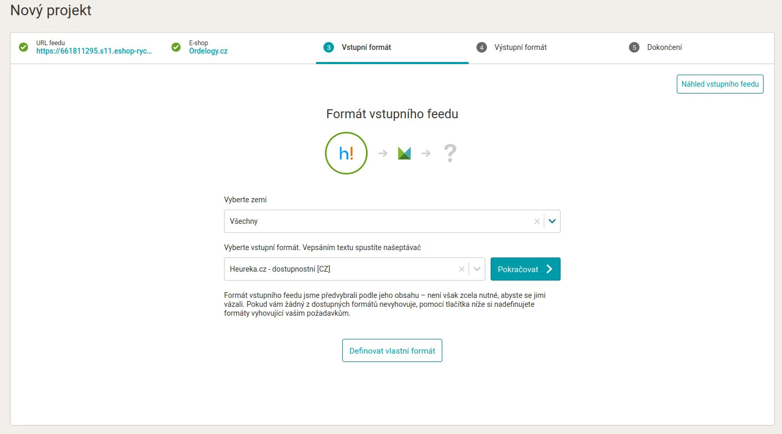Expand the input format dropdown arrow
782x434 pixels.
477,269
